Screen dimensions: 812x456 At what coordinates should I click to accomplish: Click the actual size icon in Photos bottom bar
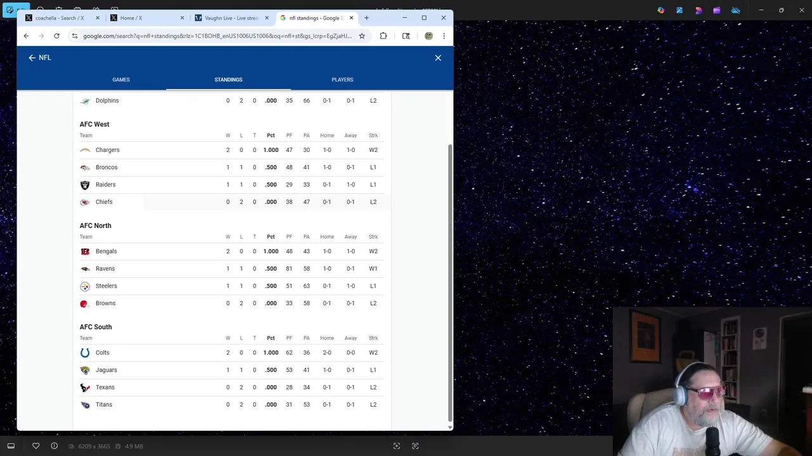[415, 446]
